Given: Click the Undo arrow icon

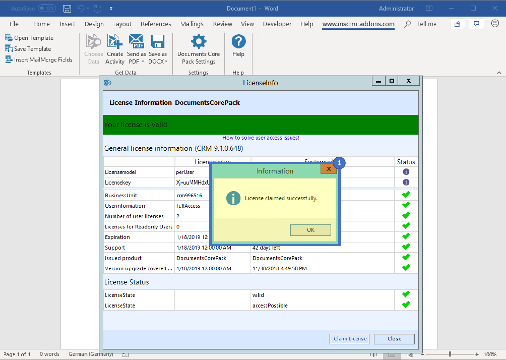Looking at the screenshot, I should pos(81,9).
